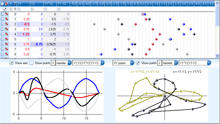
Task: Delete row where X equals 4
Action: click(7, 34)
